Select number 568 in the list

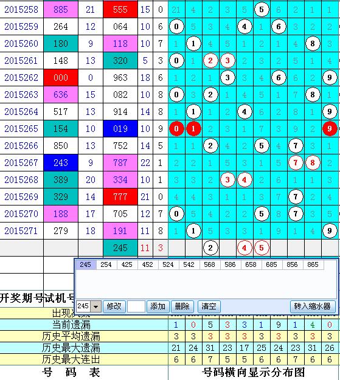coord(209,264)
